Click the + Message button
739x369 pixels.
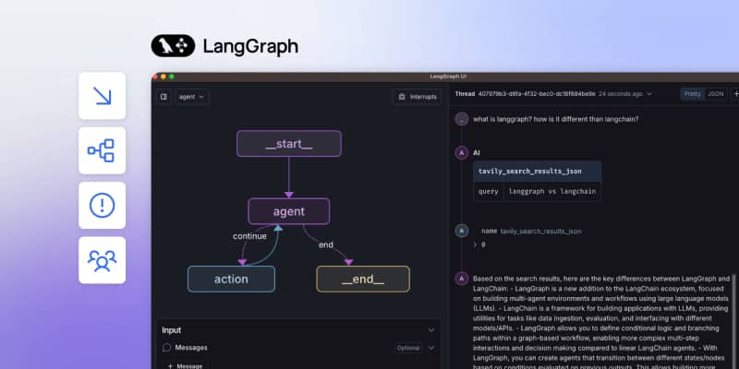coord(185,365)
